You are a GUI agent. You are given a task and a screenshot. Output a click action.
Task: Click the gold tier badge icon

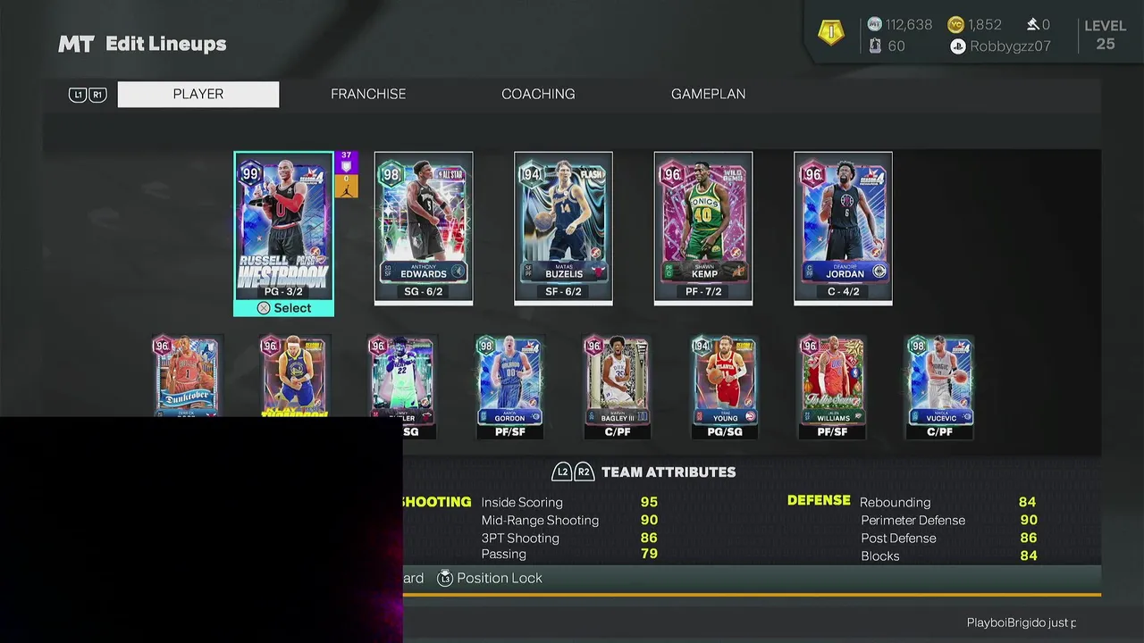click(831, 33)
